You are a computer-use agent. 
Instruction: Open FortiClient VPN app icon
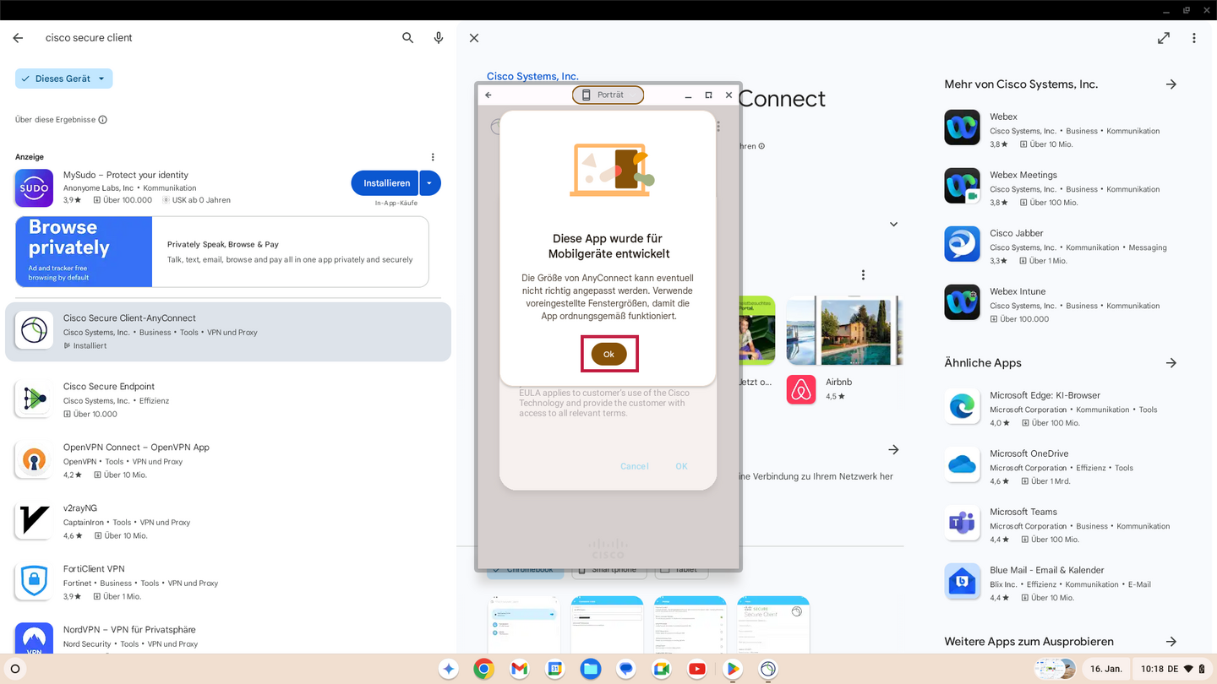[x=34, y=582]
